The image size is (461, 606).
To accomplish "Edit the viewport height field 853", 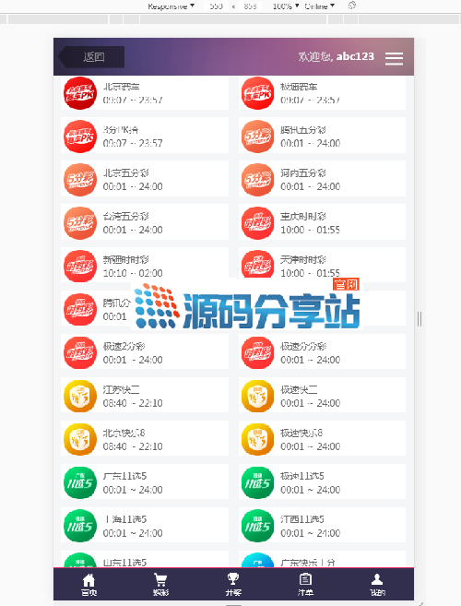I will tap(250, 6).
